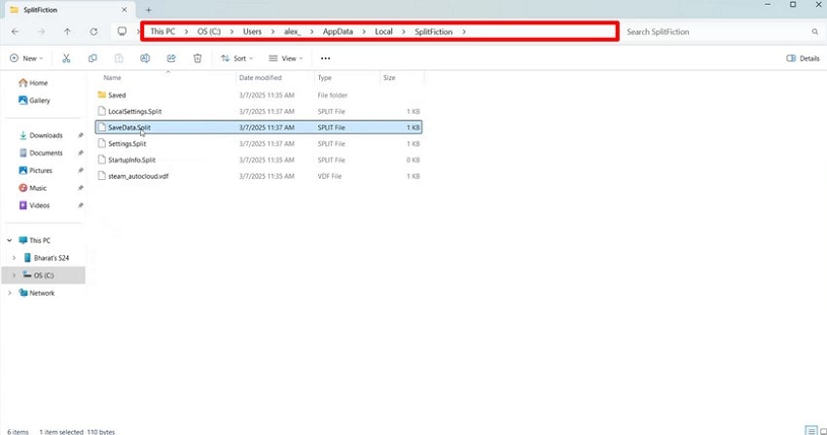
Task: Open the View dropdown
Action: click(x=286, y=58)
